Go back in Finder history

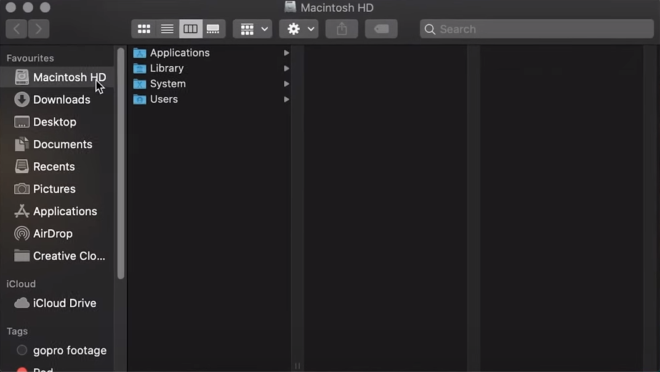point(17,29)
